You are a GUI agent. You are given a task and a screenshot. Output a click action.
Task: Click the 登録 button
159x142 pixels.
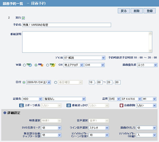[x=149, y=11]
